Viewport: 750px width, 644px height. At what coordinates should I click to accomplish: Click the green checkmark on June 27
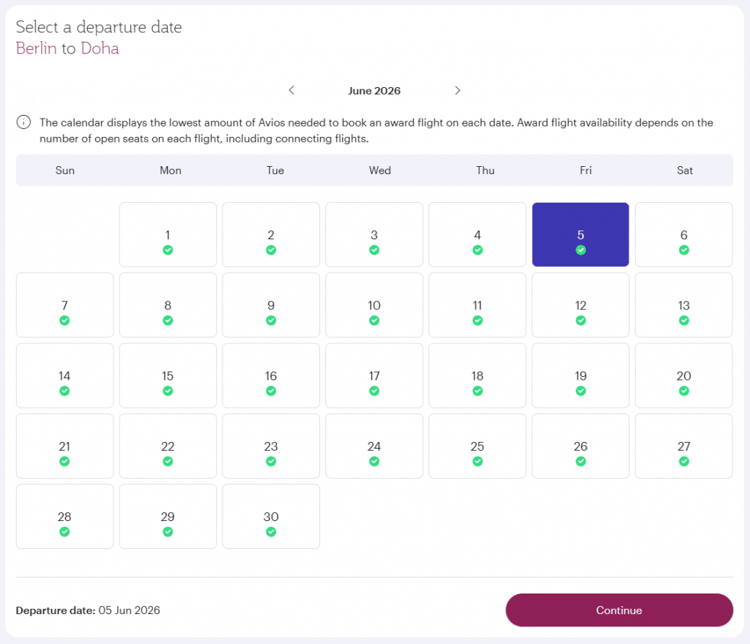[684, 461]
